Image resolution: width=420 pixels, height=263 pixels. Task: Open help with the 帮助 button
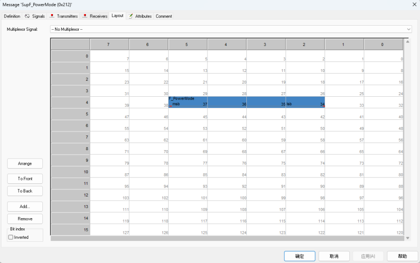pos(402,256)
